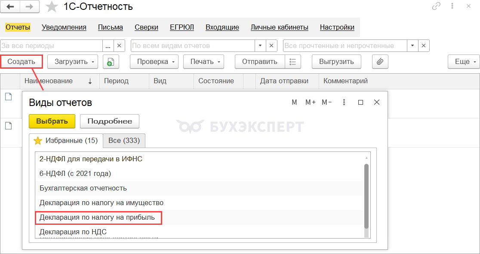
Task: Sort by the Состояние column header
Action: coord(218,81)
